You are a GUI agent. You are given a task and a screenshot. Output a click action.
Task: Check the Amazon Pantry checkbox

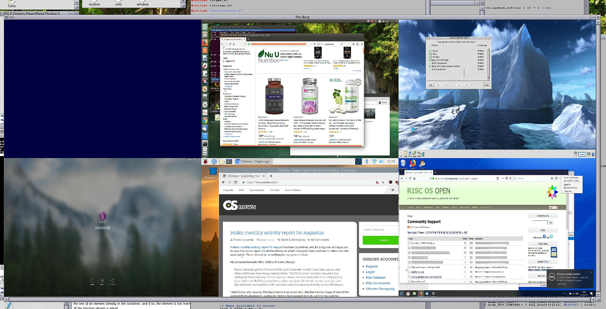click(224, 61)
